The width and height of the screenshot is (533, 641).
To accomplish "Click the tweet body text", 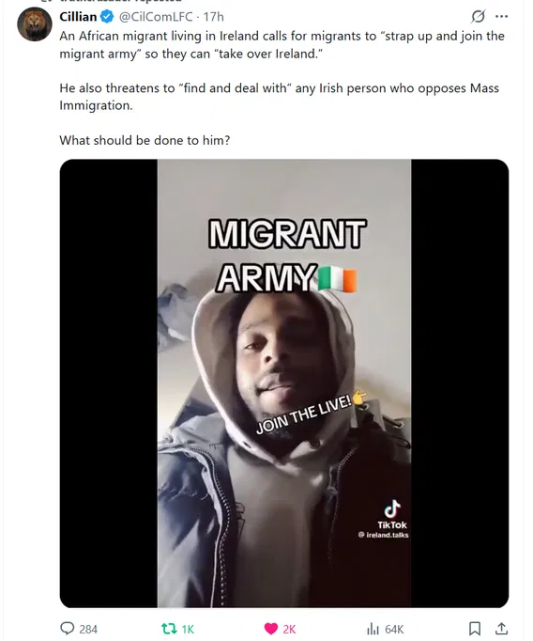I will 282,88.
